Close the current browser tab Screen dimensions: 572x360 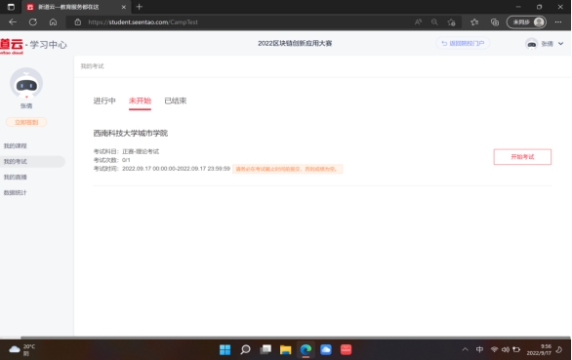(124, 7)
